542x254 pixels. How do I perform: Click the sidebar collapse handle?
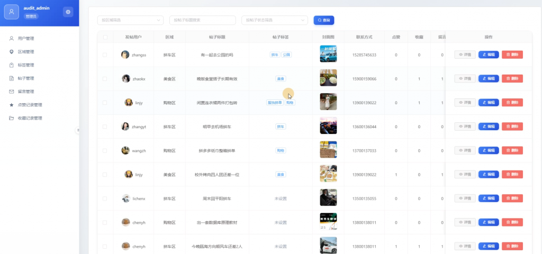coord(78,130)
